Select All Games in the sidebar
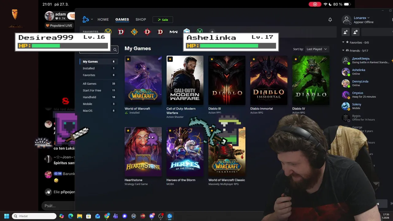This screenshot has width=393, height=221. point(99,83)
